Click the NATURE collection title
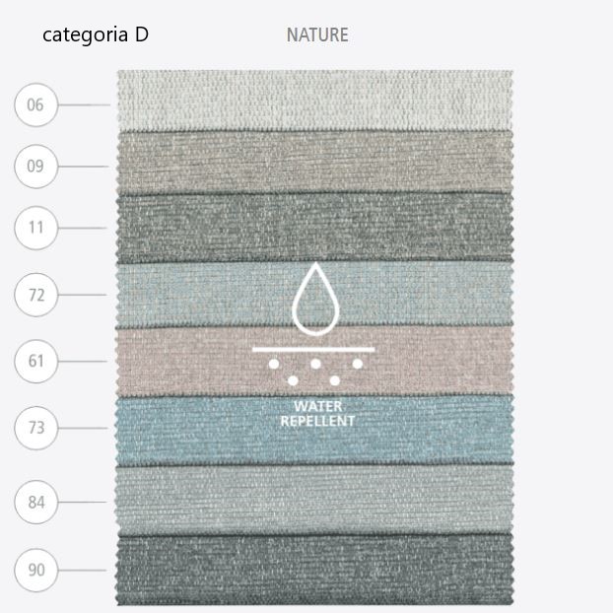Screen dimensions: 613x613 317,34
